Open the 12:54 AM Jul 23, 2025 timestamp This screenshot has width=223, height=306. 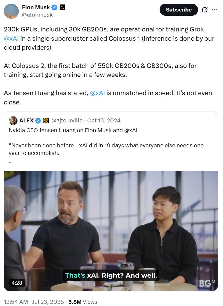pos(34,302)
